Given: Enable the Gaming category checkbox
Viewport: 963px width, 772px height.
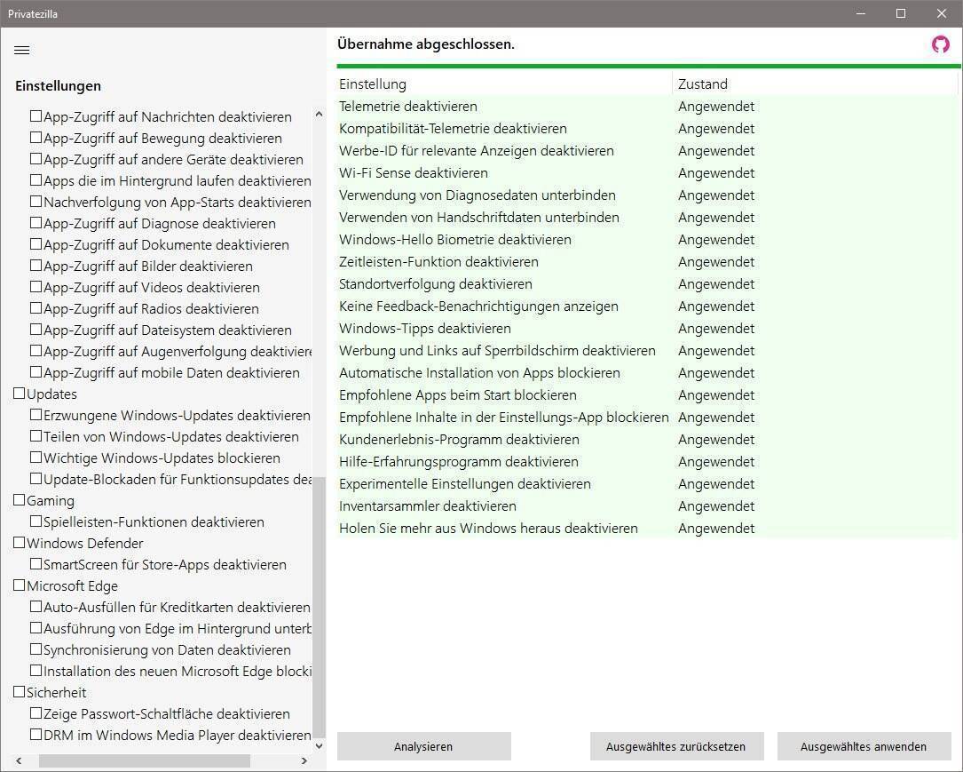Looking at the screenshot, I should coord(20,500).
